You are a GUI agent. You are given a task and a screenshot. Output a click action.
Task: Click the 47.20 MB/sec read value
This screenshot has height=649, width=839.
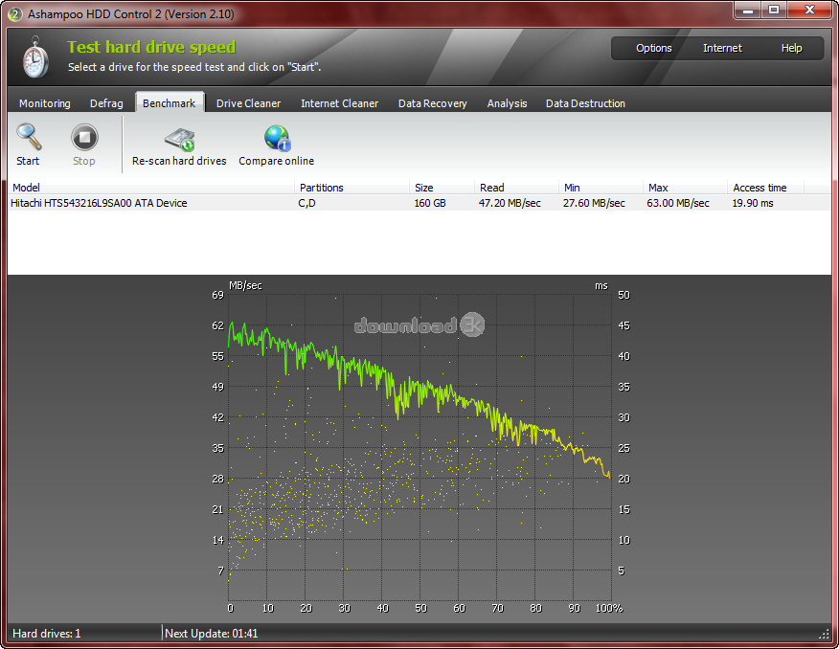click(x=510, y=203)
